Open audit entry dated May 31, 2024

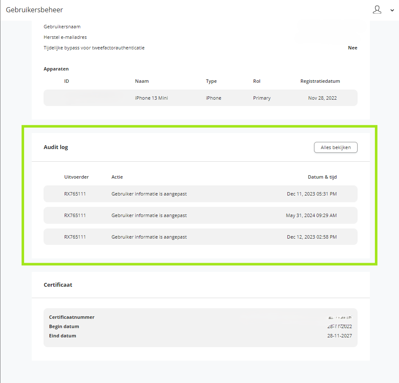point(200,215)
